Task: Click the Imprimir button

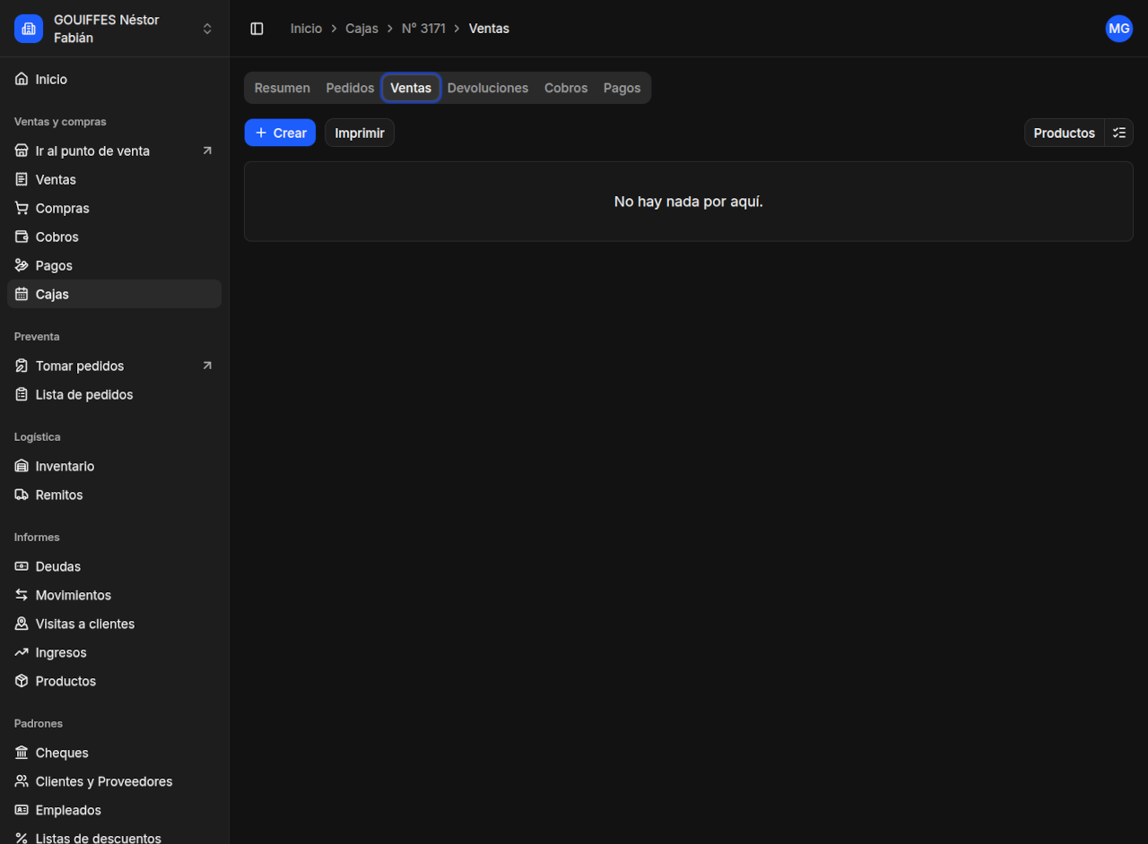Action: tap(360, 133)
